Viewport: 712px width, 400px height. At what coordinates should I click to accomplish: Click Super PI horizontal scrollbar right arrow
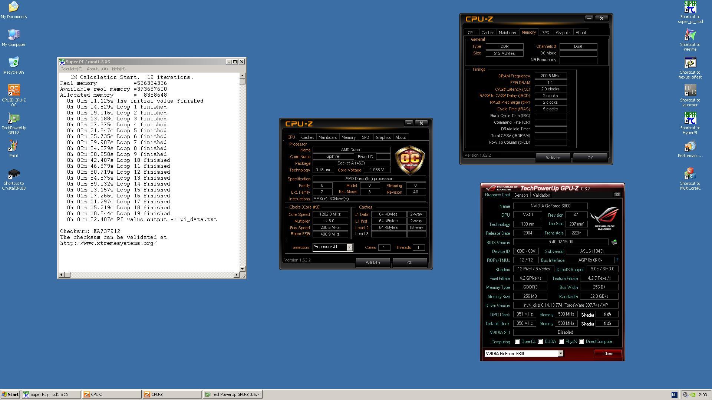point(236,275)
